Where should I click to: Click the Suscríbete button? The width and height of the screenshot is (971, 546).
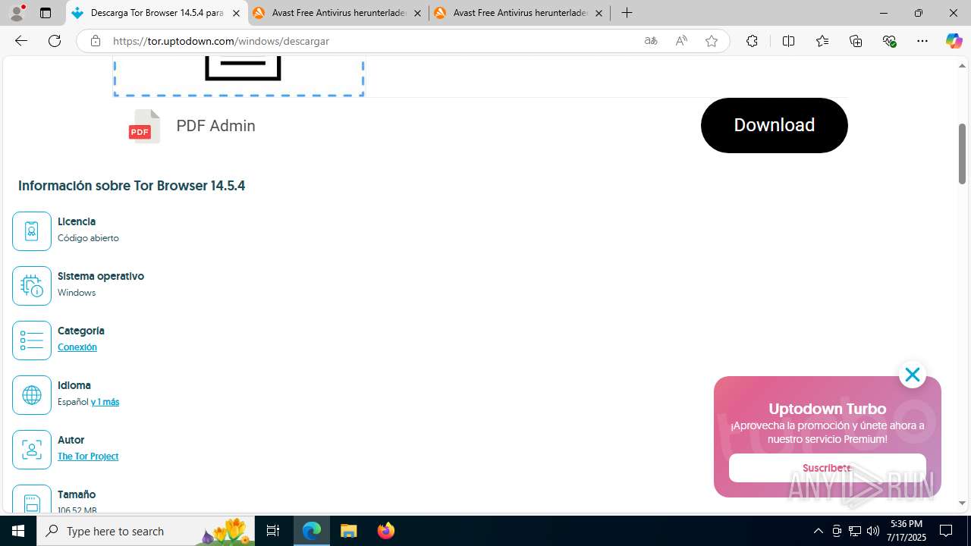point(827,468)
